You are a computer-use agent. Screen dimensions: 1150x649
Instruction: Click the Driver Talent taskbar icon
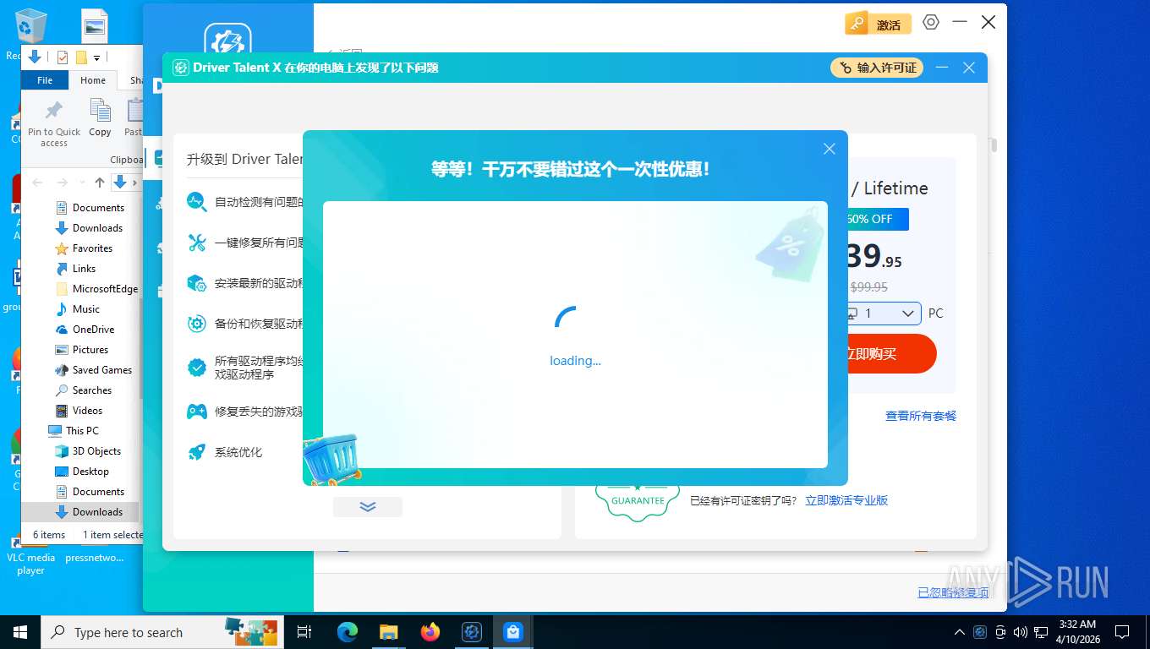(x=472, y=632)
